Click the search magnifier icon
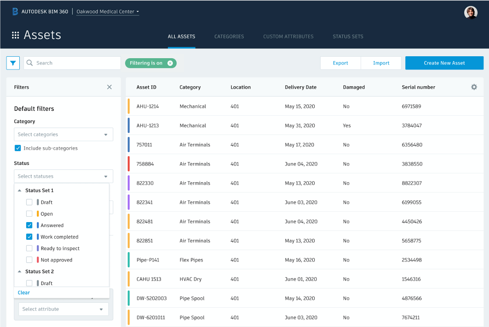 point(30,63)
